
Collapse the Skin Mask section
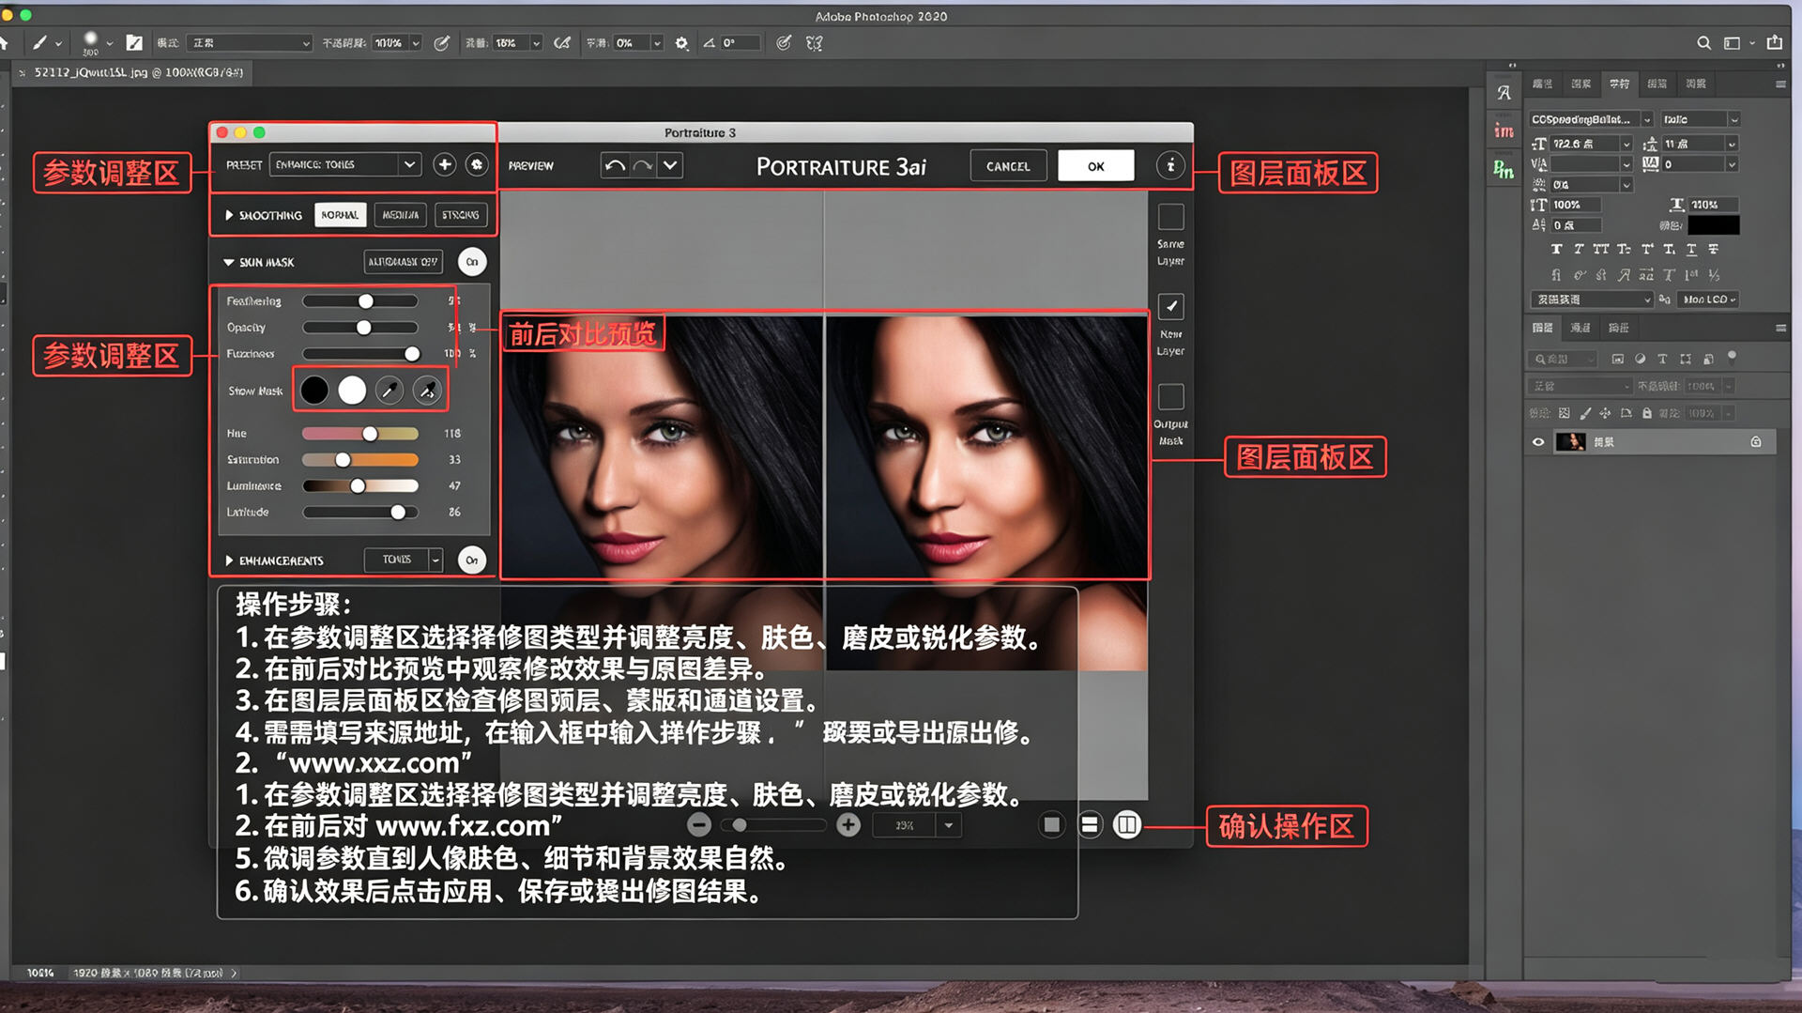click(x=229, y=262)
